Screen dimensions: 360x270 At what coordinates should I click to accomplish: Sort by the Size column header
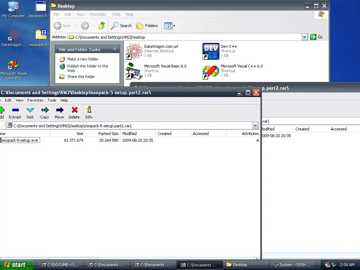point(67,134)
